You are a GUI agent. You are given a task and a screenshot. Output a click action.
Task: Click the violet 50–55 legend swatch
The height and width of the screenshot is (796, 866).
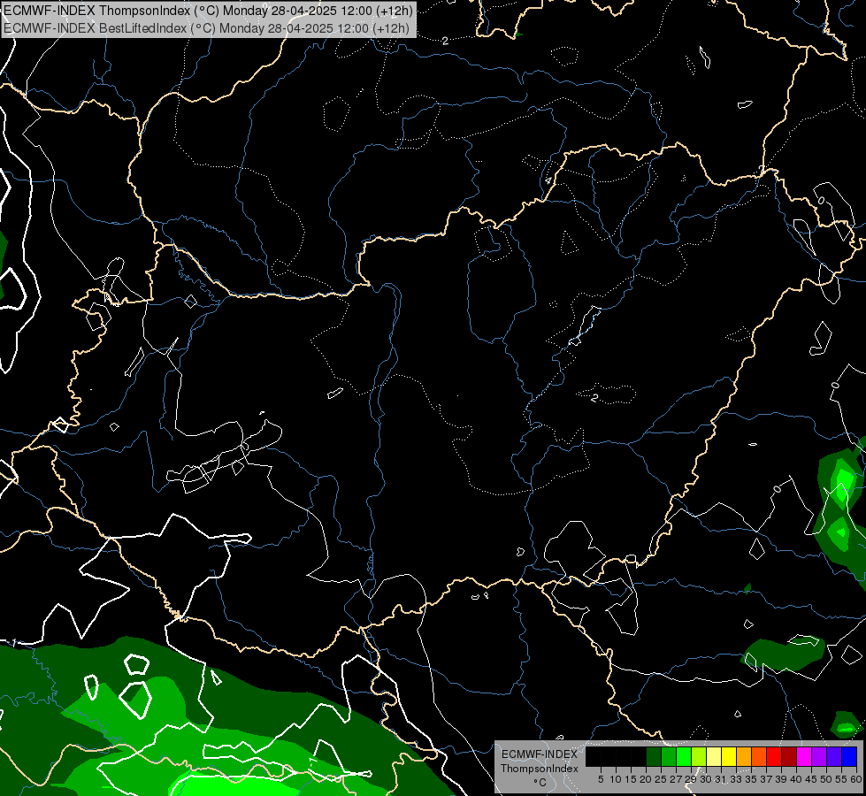tap(834, 756)
